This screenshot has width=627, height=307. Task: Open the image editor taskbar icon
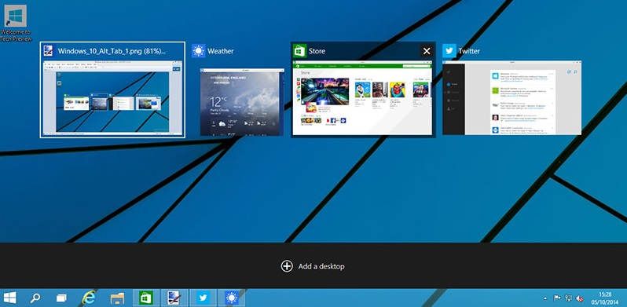pyautogui.click(x=174, y=298)
